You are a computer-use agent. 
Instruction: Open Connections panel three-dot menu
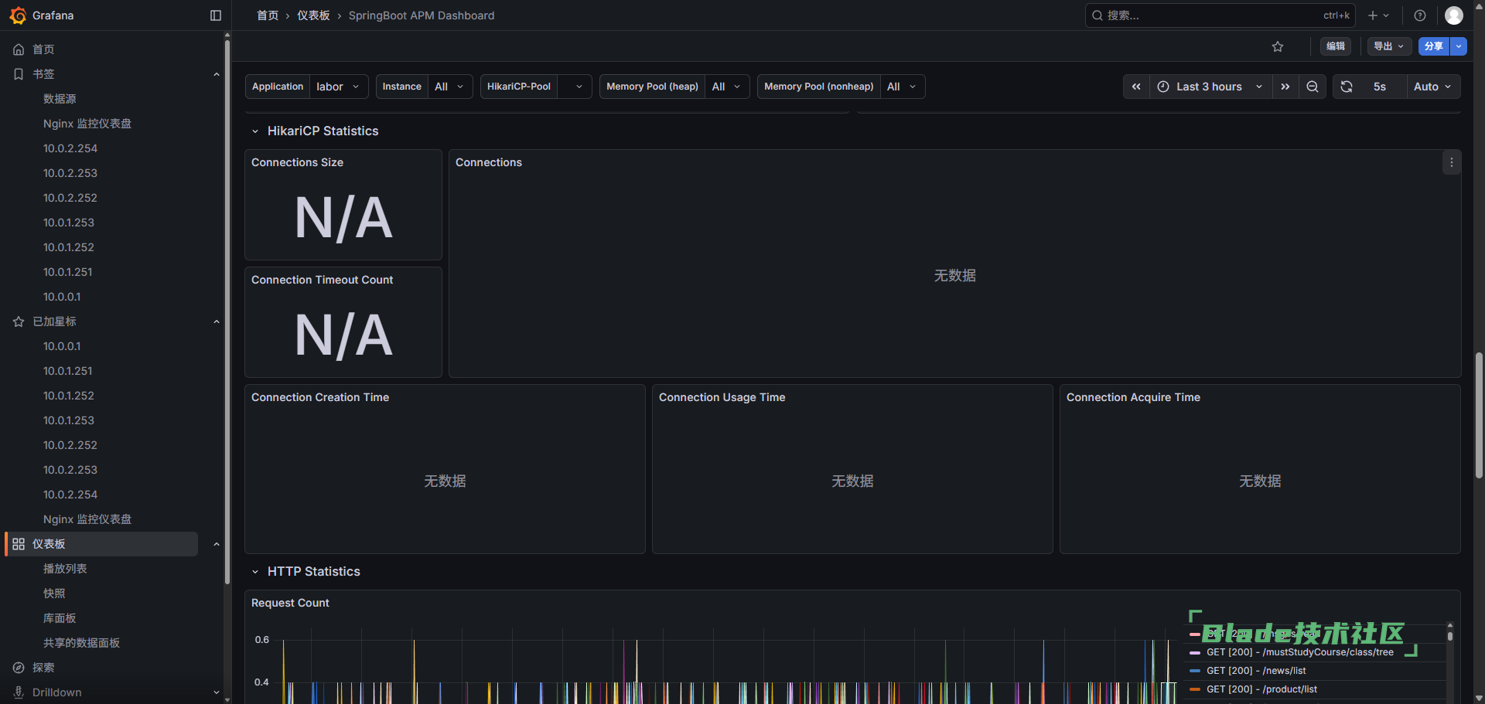coord(1452,162)
